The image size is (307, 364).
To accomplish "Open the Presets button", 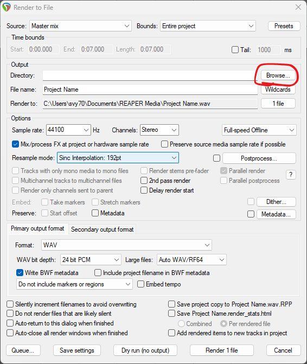I will point(284,26).
